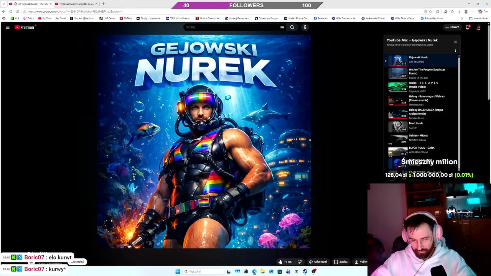Play BLVCK PUMV - DARK in playlist
The width and height of the screenshot is (491, 276).
[x=422, y=151]
